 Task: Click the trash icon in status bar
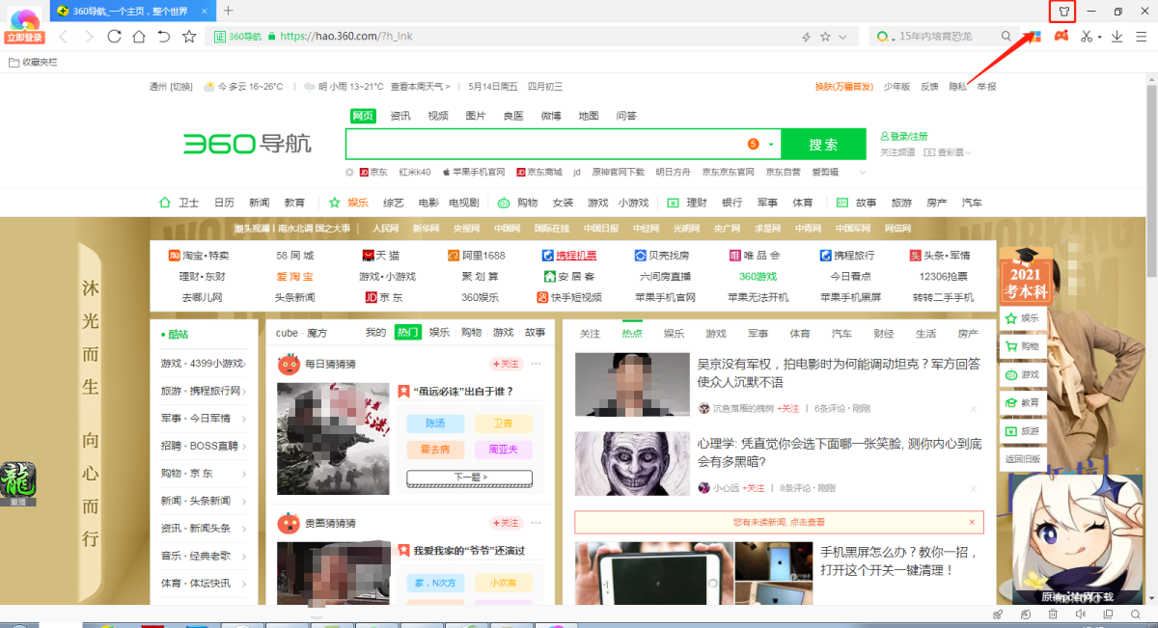click(x=1053, y=614)
